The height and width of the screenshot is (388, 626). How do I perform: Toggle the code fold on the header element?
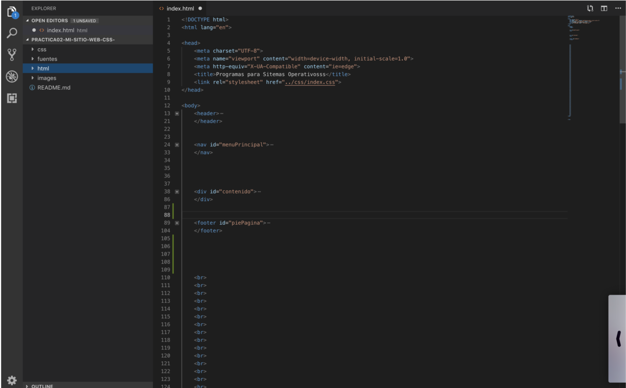pyautogui.click(x=177, y=113)
